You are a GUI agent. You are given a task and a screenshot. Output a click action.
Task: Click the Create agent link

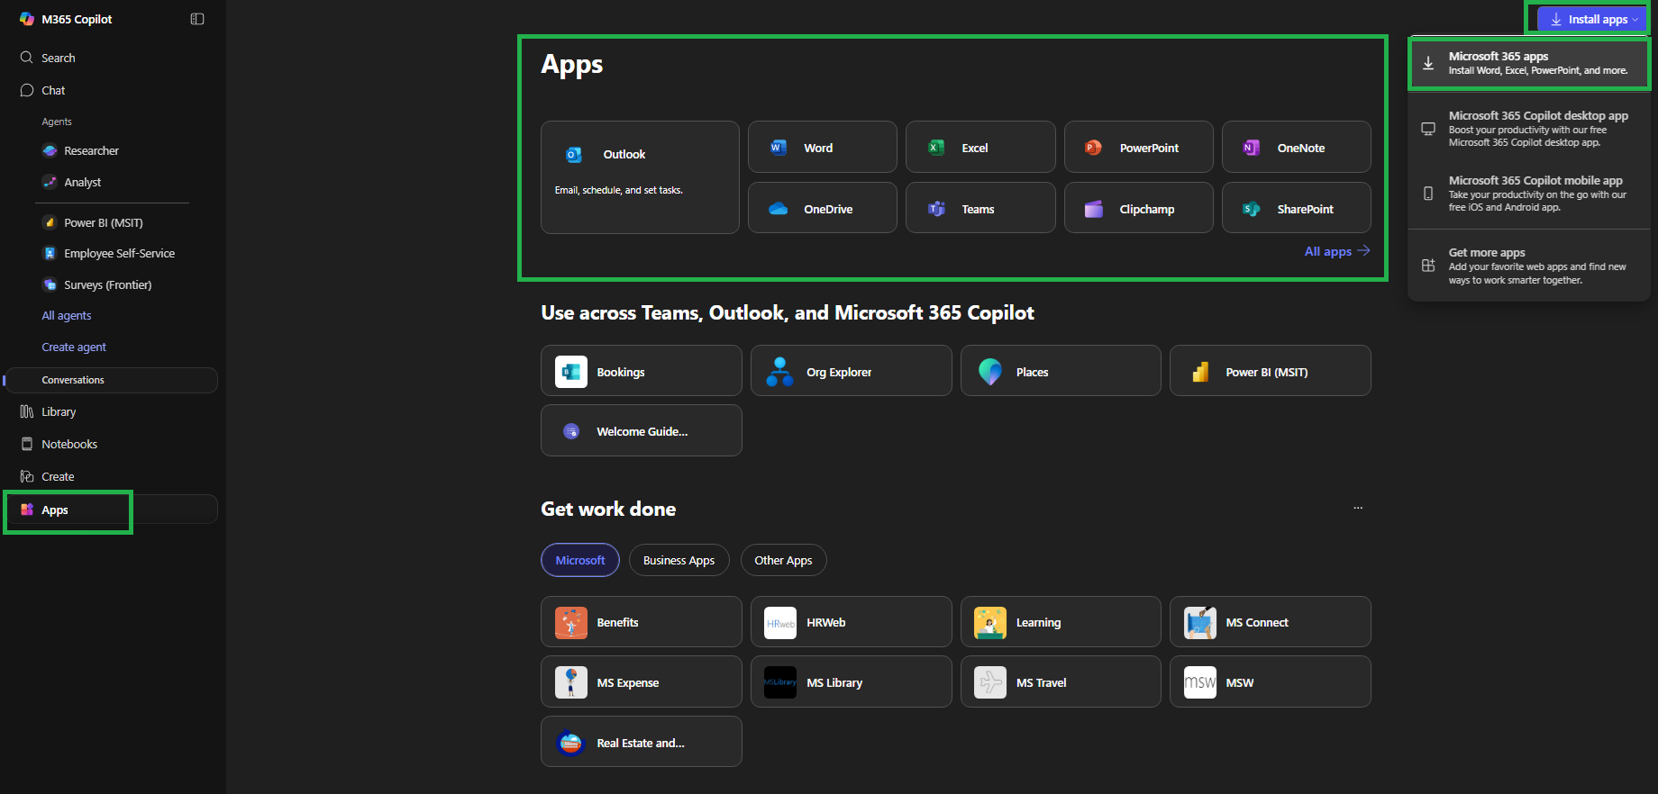[x=74, y=347]
